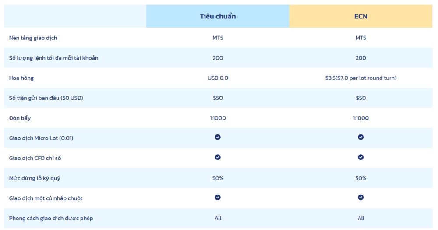
Task: Click "All" value in the ECN column
Action: click(360, 218)
